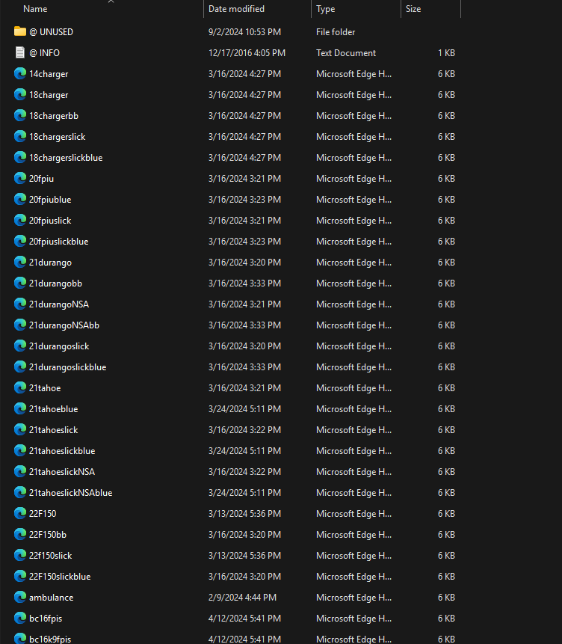
Task: Click the Edge icon beside 22F150
Action: coord(19,513)
